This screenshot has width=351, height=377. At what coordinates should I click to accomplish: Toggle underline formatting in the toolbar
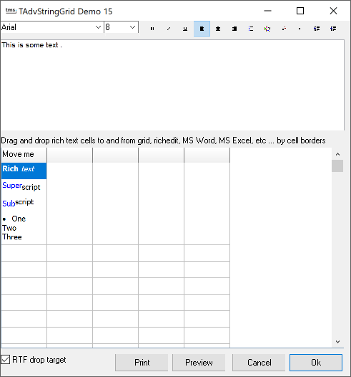(x=185, y=29)
